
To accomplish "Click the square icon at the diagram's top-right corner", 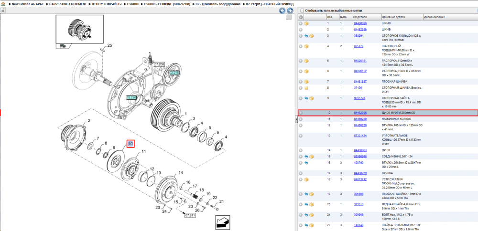I will (x=289, y=17).
